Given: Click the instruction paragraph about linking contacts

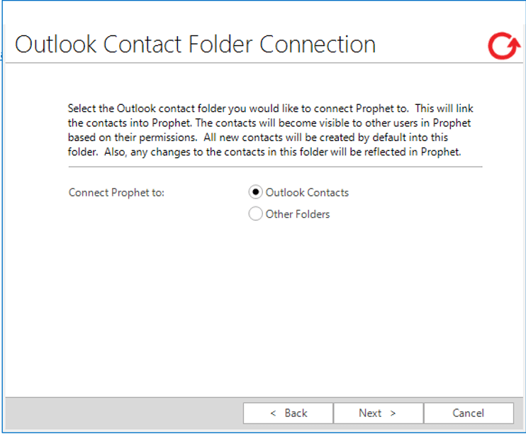Looking at the screenshot, I should (x=270, y=130).
